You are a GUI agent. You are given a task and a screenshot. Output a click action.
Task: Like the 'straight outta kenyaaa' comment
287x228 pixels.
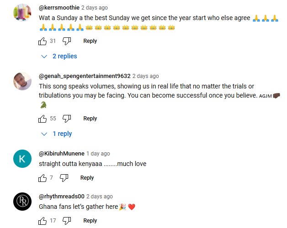pos(43,178)
